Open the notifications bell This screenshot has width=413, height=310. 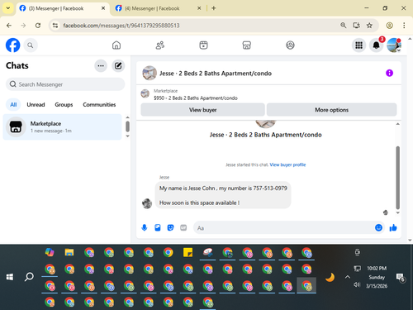tap(377, 45)
